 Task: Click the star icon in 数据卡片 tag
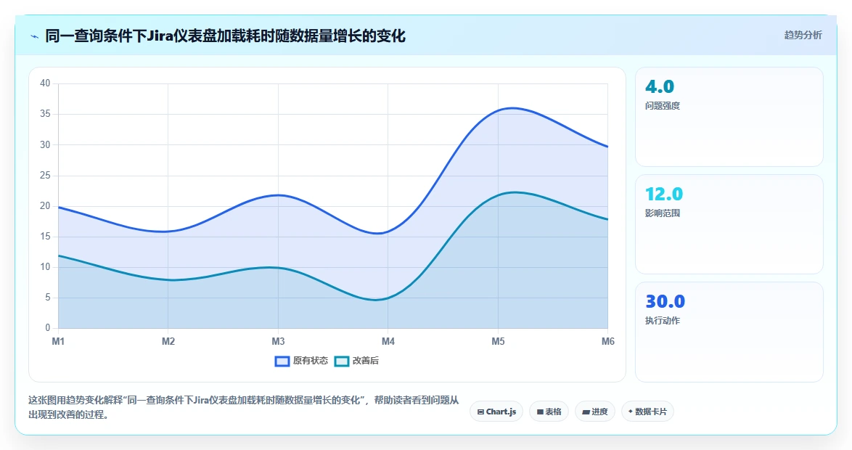pyautogui.click(x=631, y=412)
